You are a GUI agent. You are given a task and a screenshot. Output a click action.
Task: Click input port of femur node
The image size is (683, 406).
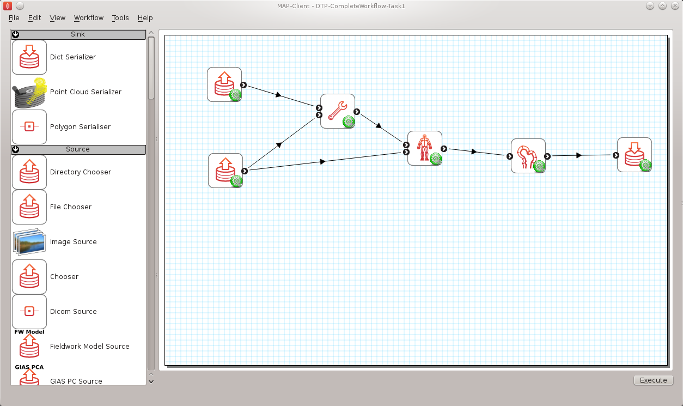(x=510, y=156)
